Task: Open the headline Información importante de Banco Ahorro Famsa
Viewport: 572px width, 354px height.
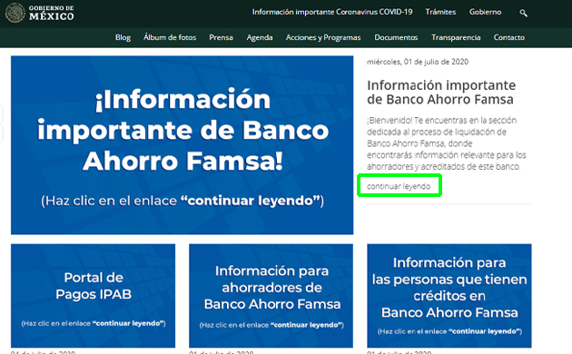Action: (x=441, y=93)
